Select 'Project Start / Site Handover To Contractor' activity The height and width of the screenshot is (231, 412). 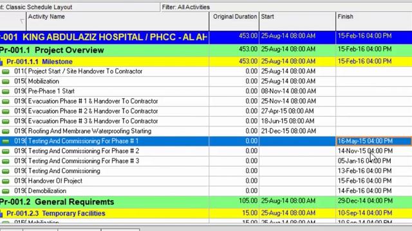pos(85,71)
